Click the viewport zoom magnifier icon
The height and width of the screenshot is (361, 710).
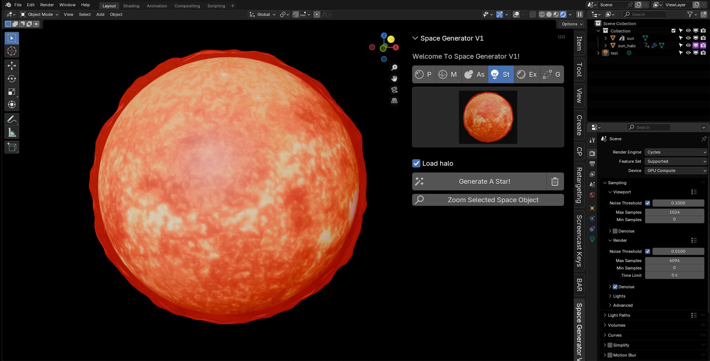point(394,67)
